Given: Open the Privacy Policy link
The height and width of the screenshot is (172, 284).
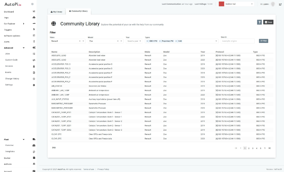Looking at the screenshot, I should (x=103, y=169).
